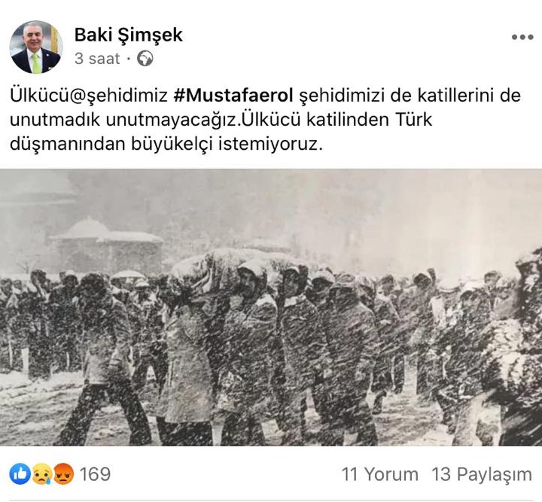Image resolution: width=542 pixels, height=502 pixels.
Task: Show the 13 Paylaşım shares
Action: (x=482, y=475)
